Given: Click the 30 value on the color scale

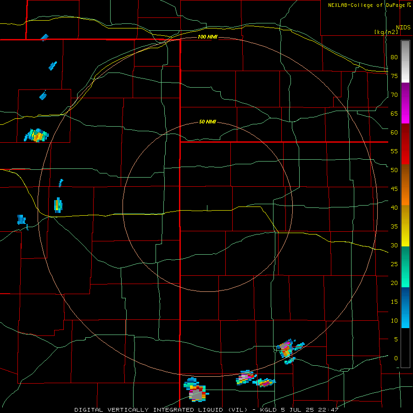Looking at the screenshot, I should [x=394, y=246].
